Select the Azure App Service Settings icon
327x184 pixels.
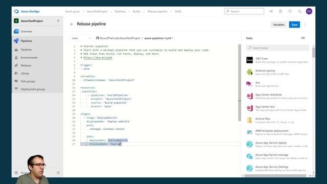pos(249,168)
